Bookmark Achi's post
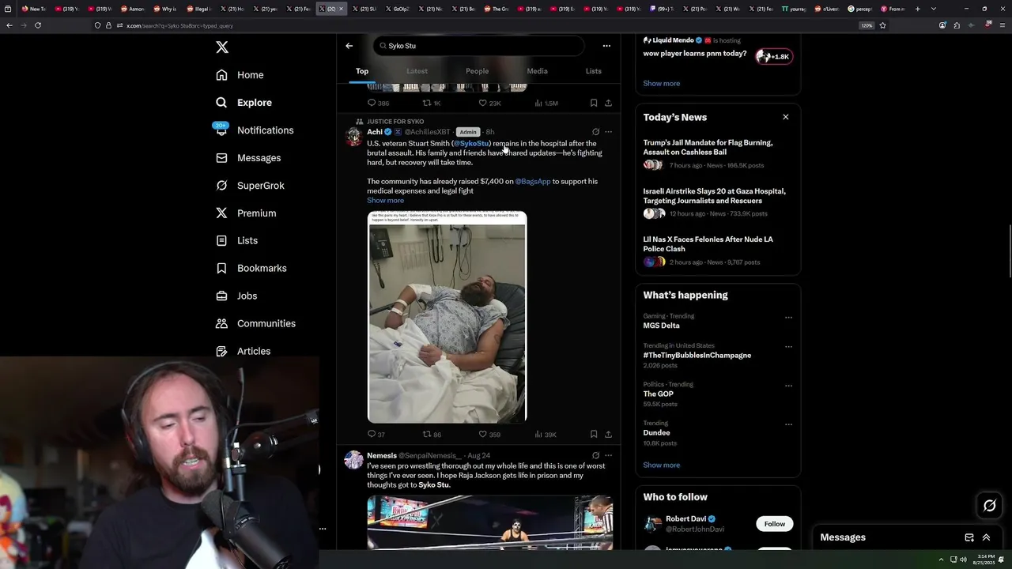Viewport: 1012px width, 569px height. 594,435
